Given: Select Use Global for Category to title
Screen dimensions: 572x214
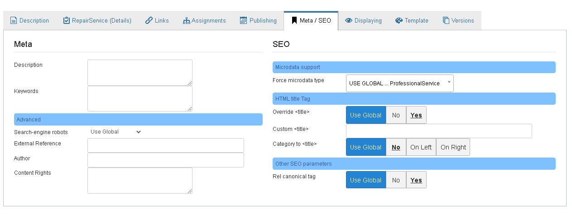Looking at the screenshot, I should click(x=366, y=147).
